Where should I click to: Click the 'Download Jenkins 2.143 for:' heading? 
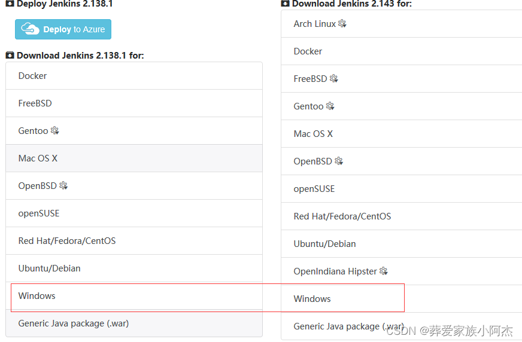coord(352,4)
